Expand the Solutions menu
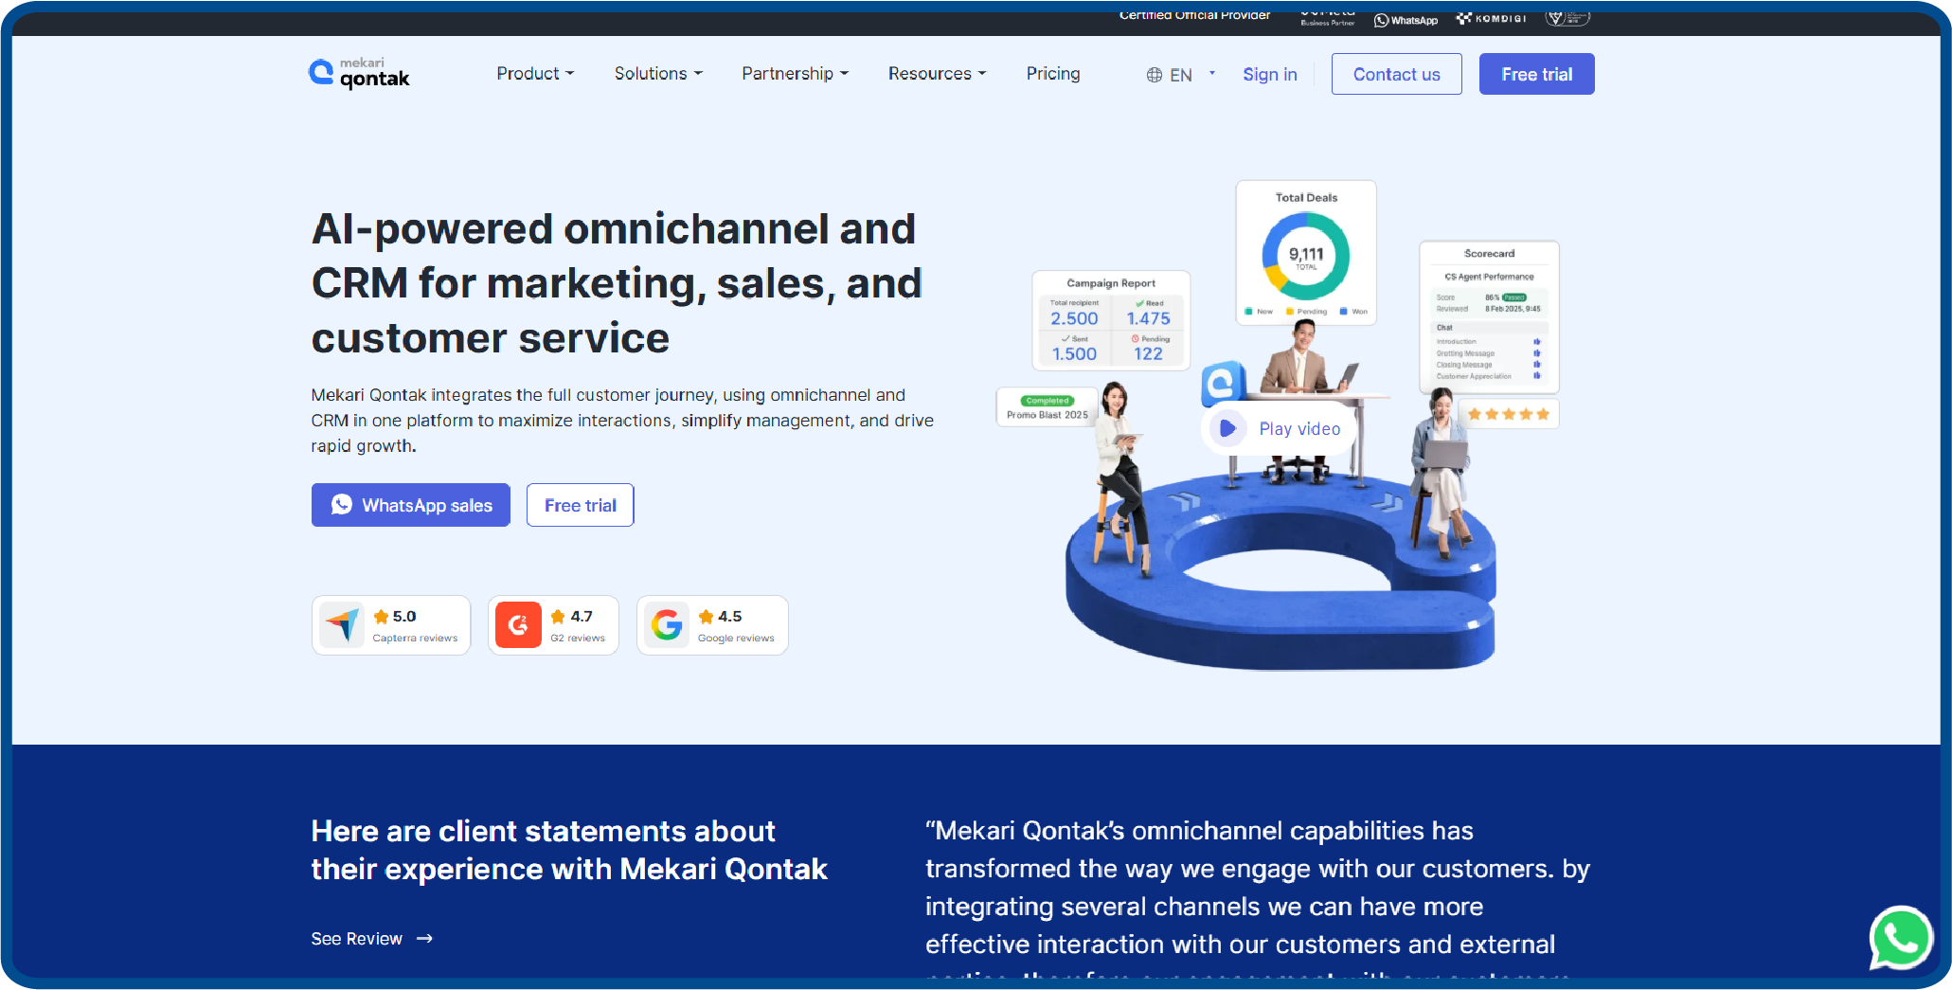1952x990 pixels. tap(657, 73)
